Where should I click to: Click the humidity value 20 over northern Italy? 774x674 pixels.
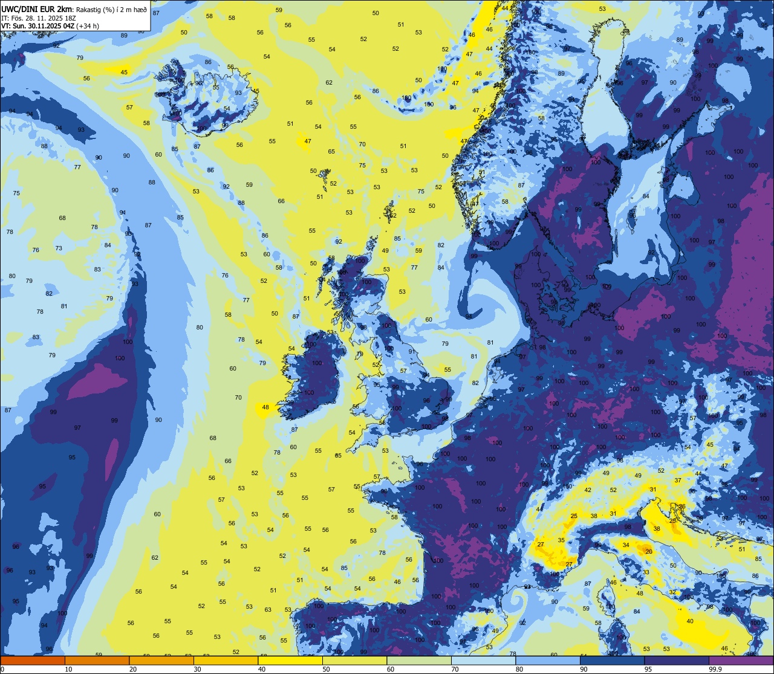pyautogui.click(x=649, y=552)
